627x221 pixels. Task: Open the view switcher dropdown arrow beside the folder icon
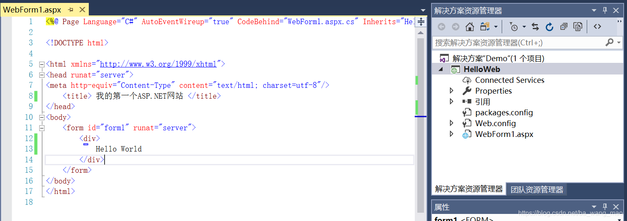pyautogui.click(x=496, y=27)
